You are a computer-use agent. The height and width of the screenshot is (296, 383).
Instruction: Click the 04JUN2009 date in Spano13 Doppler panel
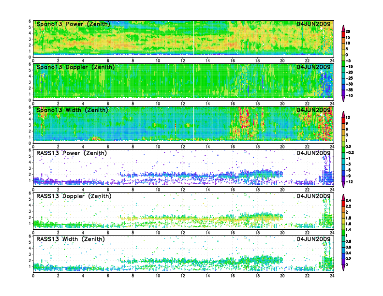pos(313,67)
